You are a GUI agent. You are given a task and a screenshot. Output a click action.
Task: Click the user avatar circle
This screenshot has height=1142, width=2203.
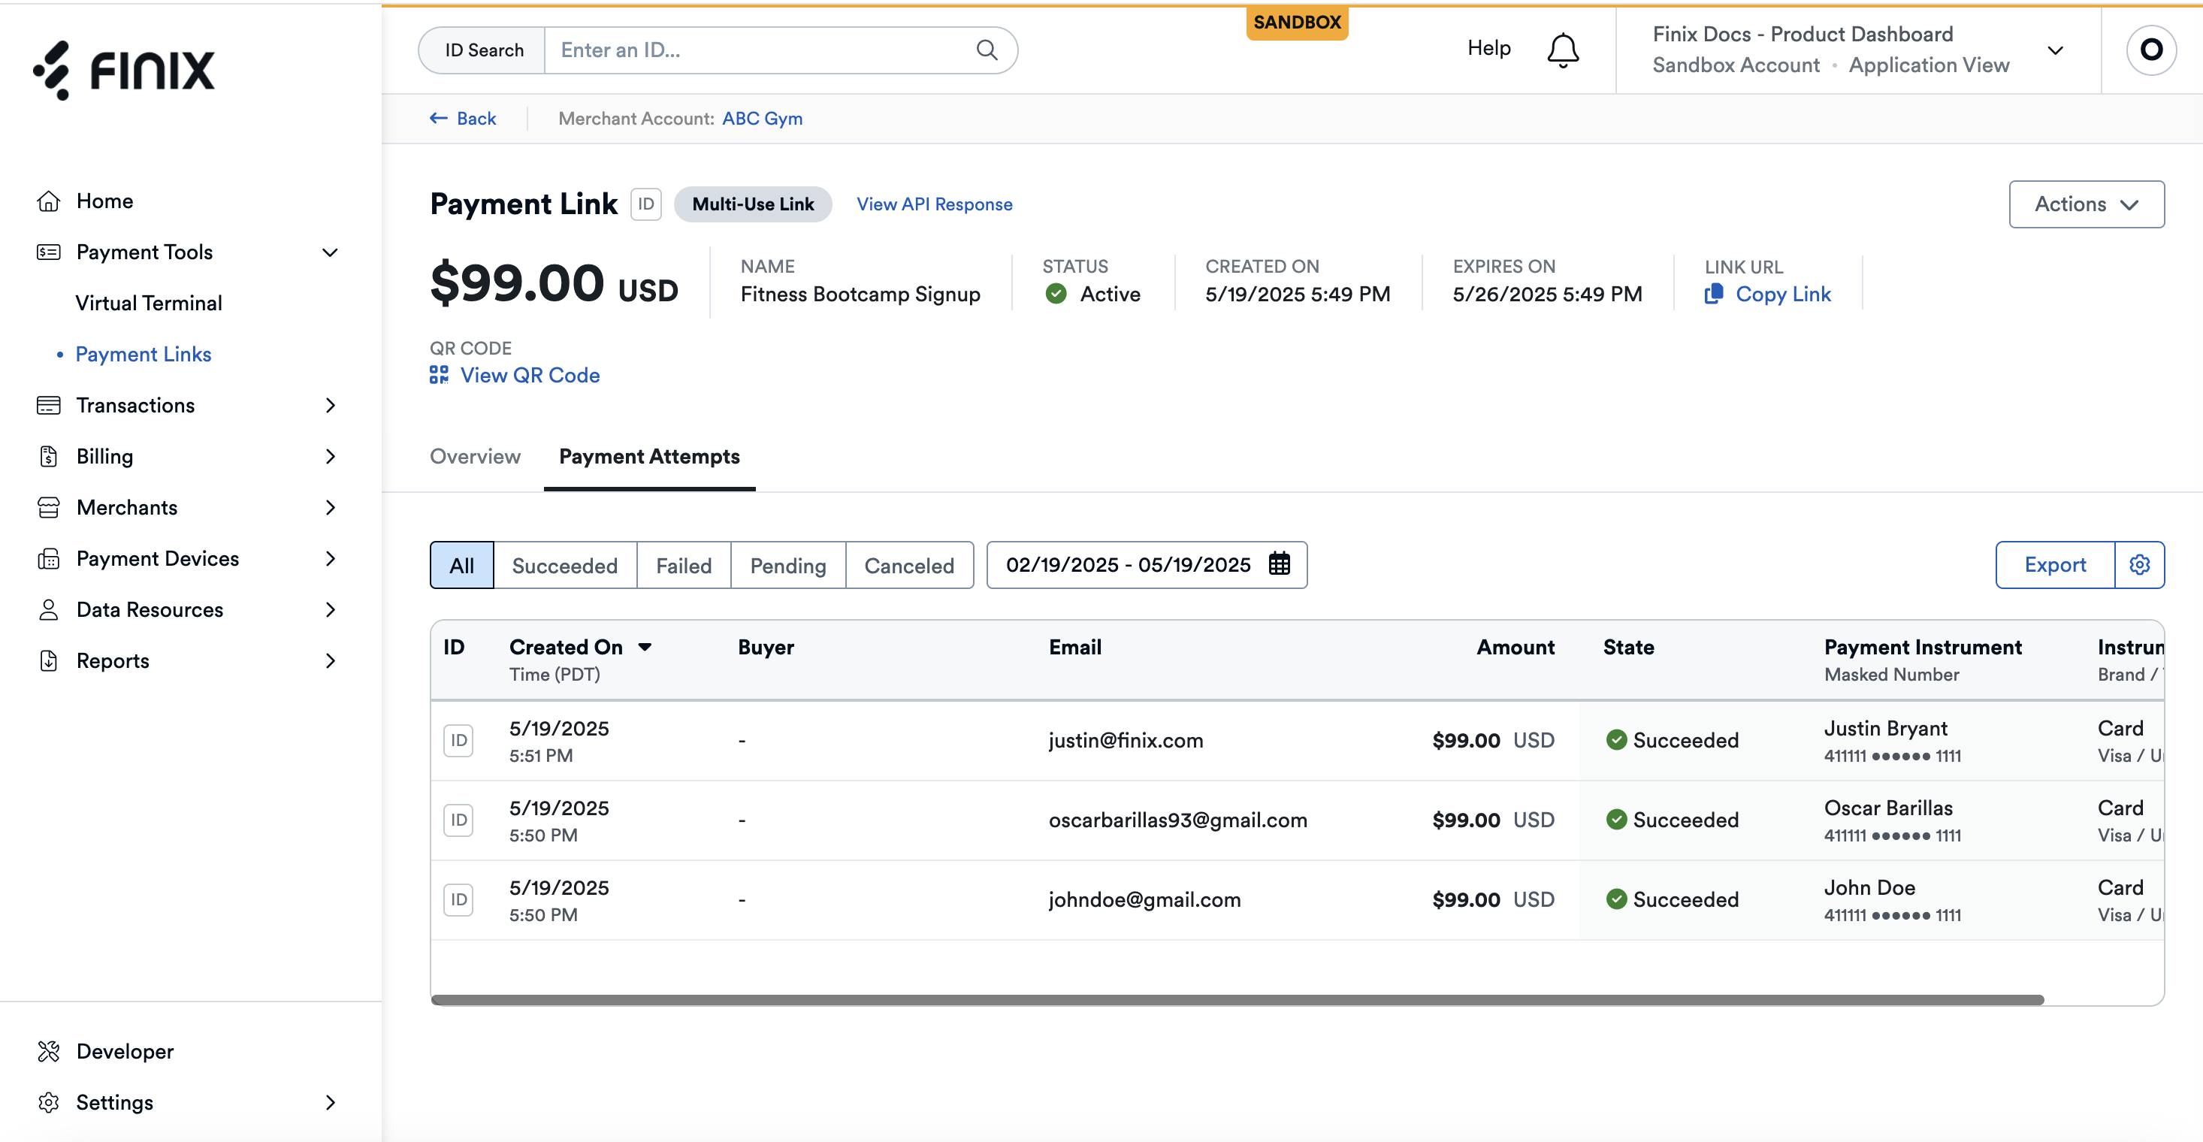coord(2151,50)
